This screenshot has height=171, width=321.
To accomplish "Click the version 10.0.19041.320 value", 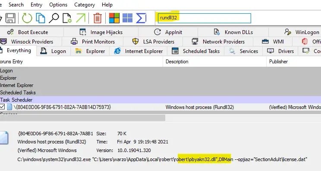I will (x=134, y=150).
